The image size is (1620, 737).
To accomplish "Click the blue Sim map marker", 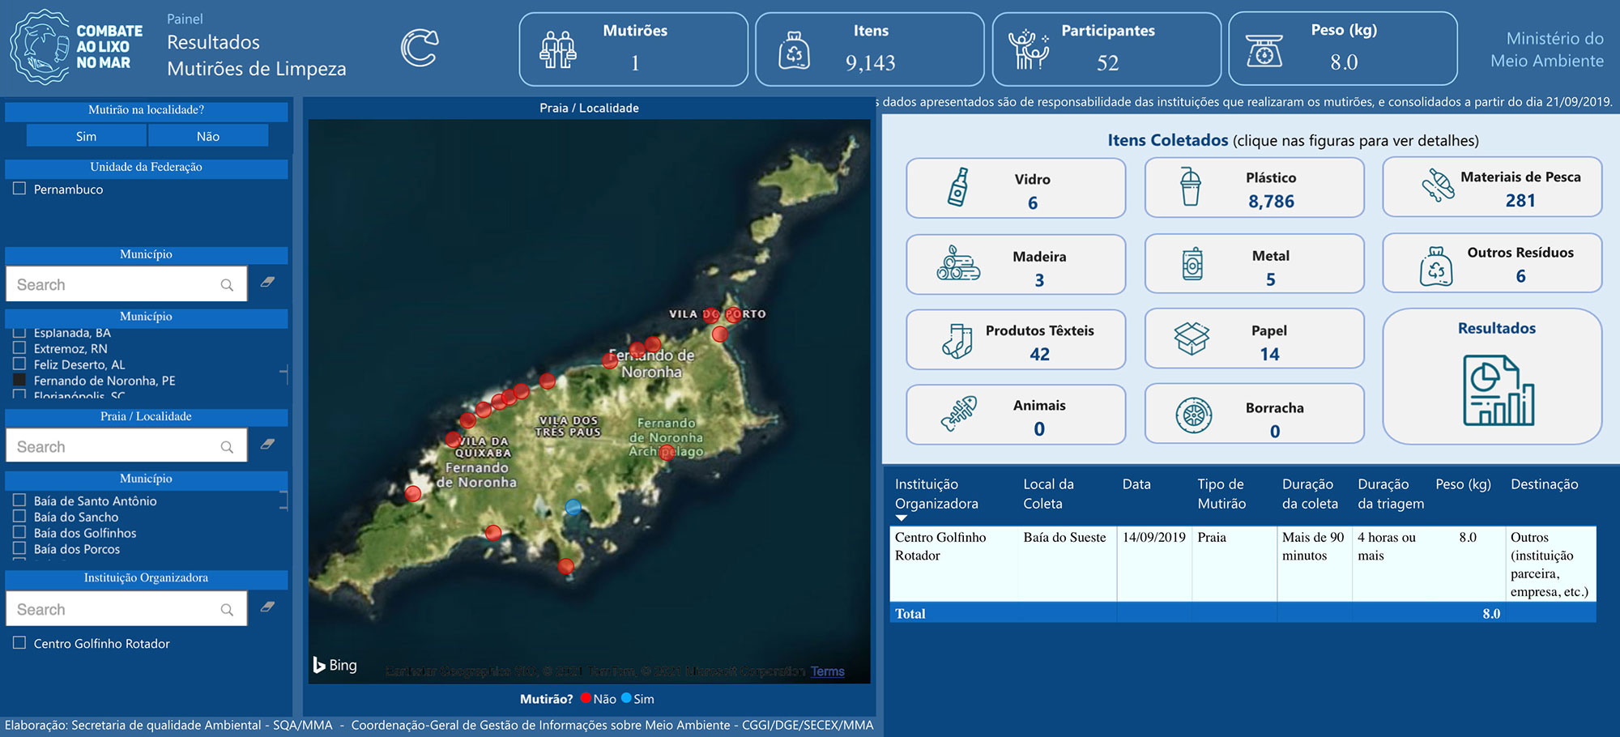I will tap(573, 507).
